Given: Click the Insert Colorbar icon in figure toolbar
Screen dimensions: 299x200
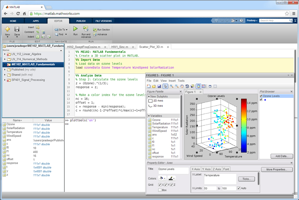Looking at the screenshot, I should click(x=198, y=86).
